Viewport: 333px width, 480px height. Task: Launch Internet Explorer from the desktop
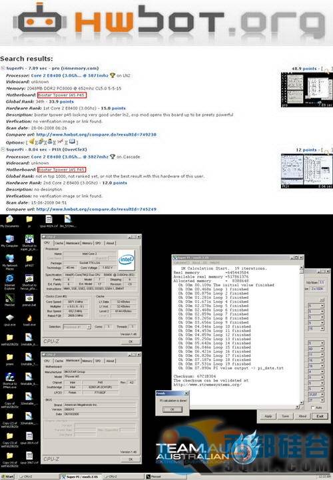click(9, 282)
